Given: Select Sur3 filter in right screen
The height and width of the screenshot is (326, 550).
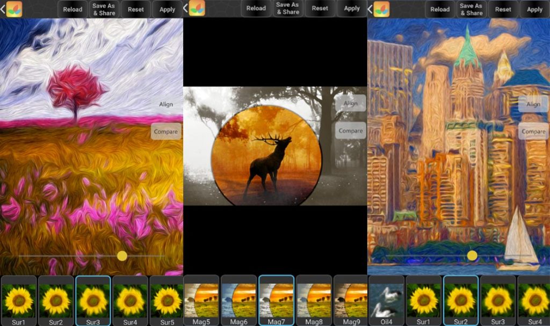Looking at the screenshot, I should (x=498, y=301).
